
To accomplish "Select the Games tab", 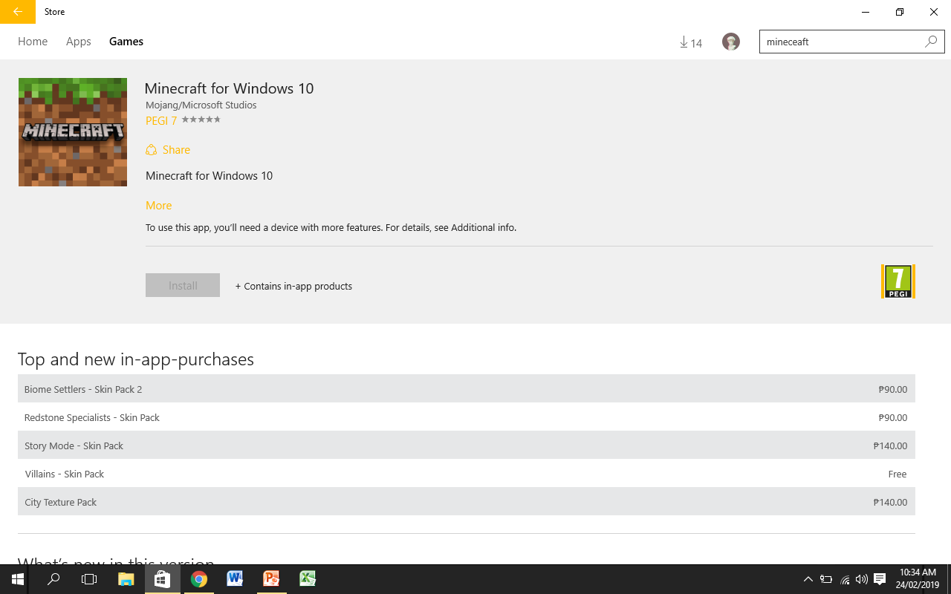I will coord(126,42).
